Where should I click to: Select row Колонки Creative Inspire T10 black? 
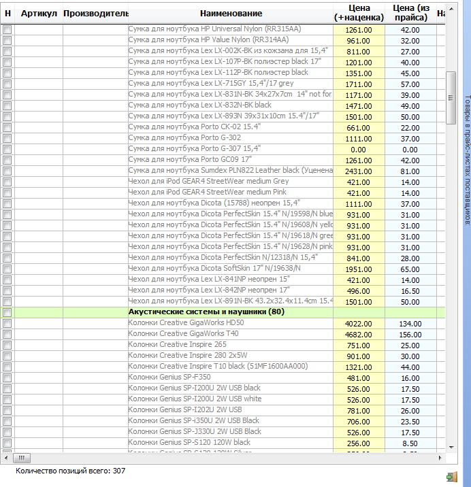230,367
